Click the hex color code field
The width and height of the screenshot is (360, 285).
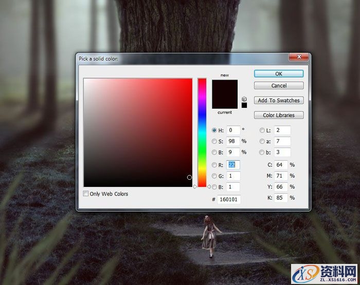(229, 199)
